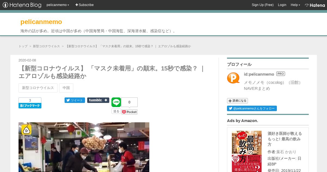Screen dimensions: 327x172
Task: Share on tumblr button
Action: (98, 100)
